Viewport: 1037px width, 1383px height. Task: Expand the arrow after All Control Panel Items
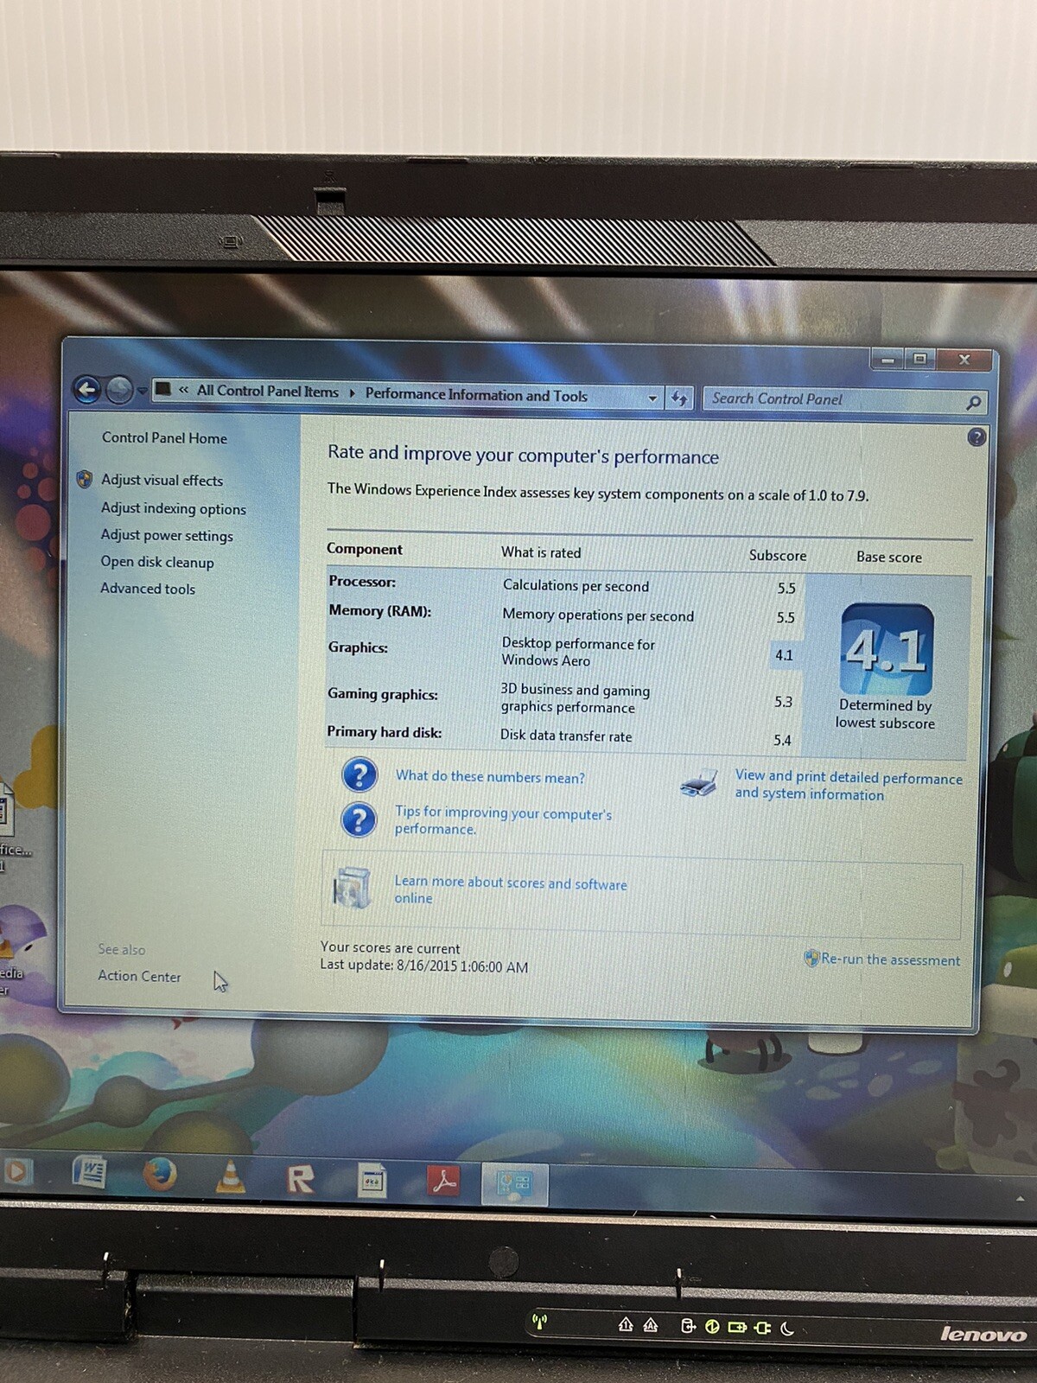tap(352, 393)
